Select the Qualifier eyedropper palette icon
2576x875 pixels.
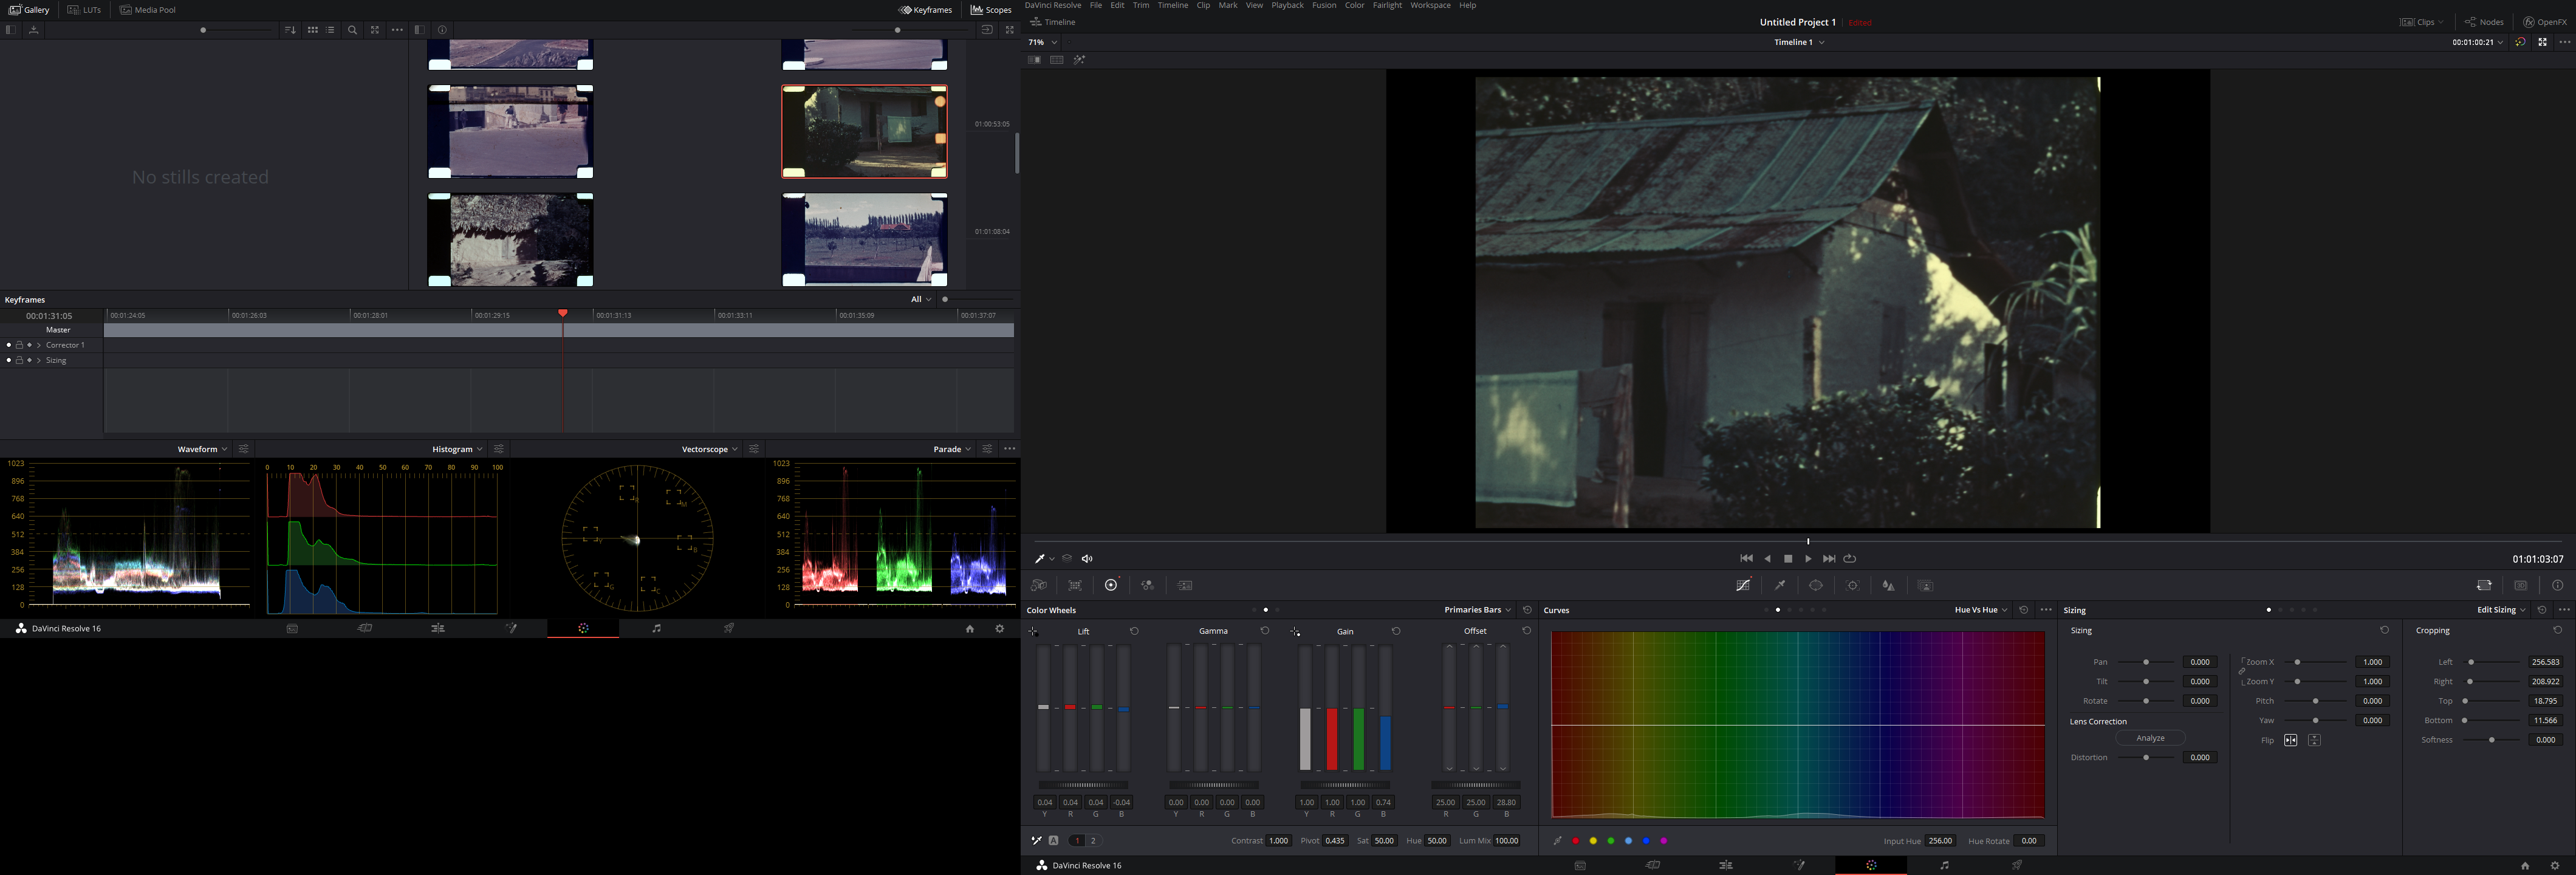1780,586
